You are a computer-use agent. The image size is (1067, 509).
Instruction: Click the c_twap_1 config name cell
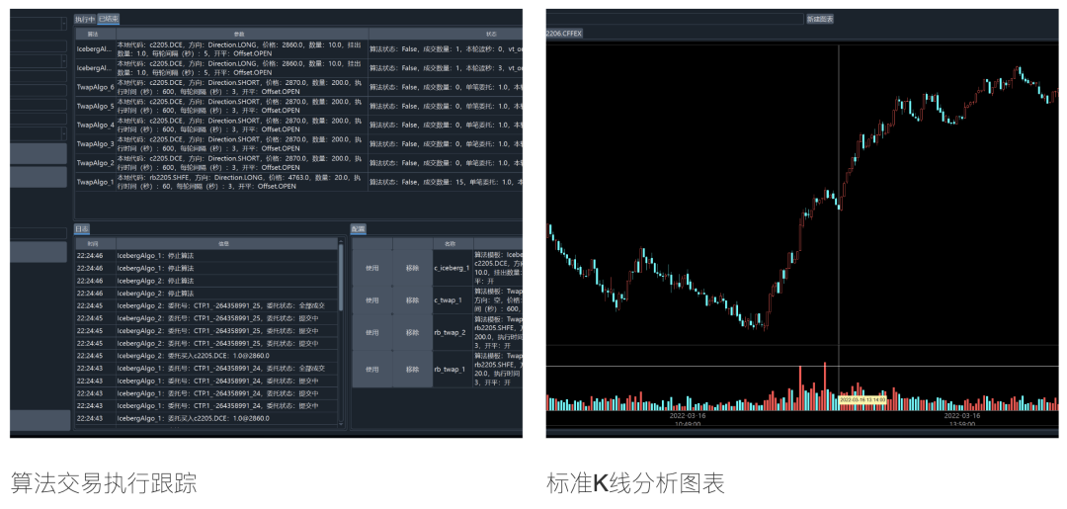(x=452, y=300)
